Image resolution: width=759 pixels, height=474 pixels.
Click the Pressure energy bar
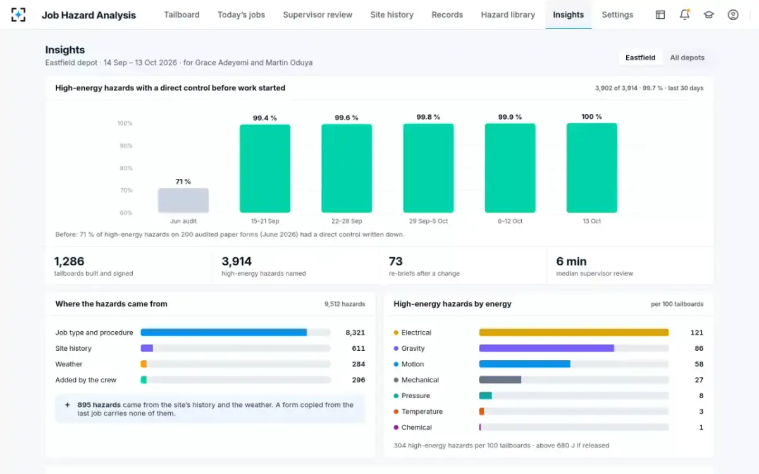pos(574,396)
